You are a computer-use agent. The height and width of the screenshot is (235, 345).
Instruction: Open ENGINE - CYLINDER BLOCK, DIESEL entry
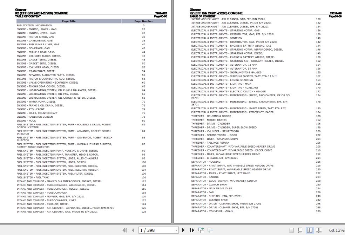[x=39, y=56]
